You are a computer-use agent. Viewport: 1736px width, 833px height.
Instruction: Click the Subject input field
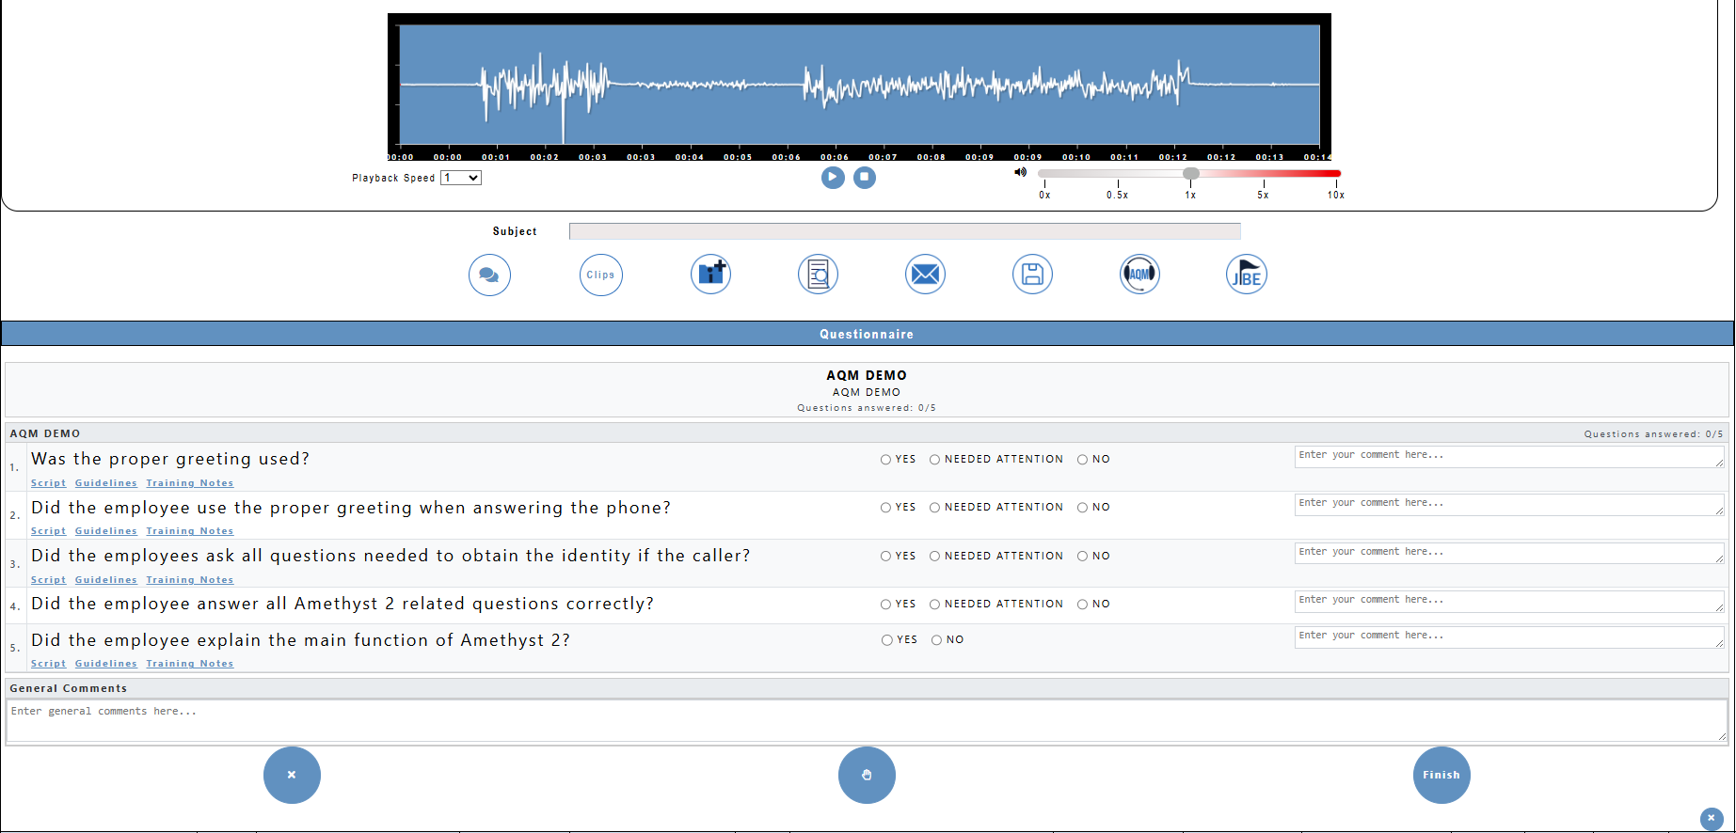(904, 231)
